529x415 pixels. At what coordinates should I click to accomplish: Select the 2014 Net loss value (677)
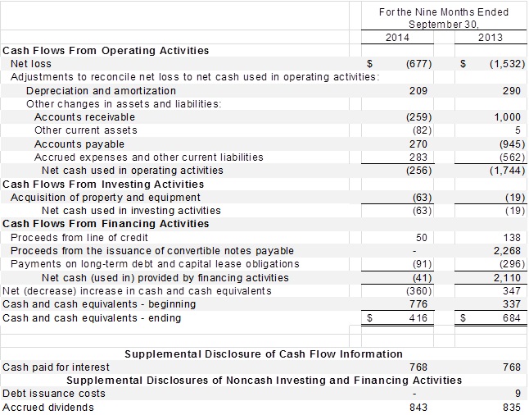pos(418,64)
